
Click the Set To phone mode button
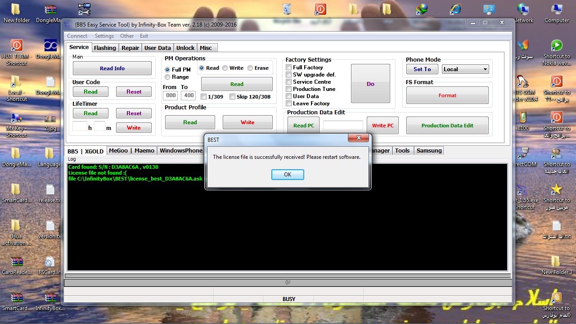pyautogui.click(x=422, y=69)
